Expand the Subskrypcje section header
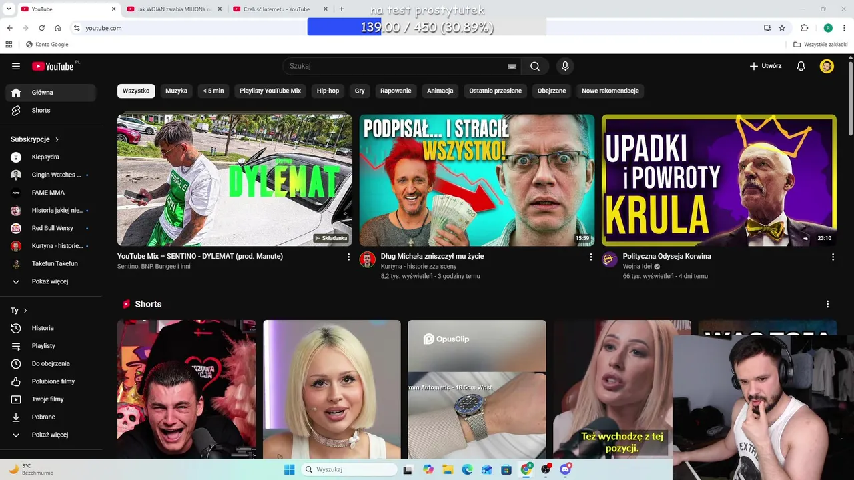This screenshot has width=854, height=480. (x=35, y=139)
